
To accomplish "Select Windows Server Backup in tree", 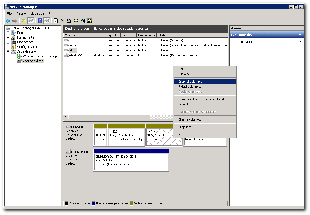I will tap(40, 56).
